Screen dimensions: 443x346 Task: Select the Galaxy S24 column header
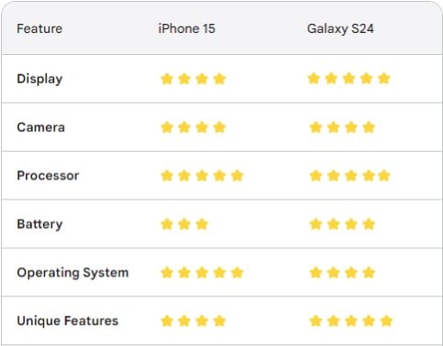point(340,28)
